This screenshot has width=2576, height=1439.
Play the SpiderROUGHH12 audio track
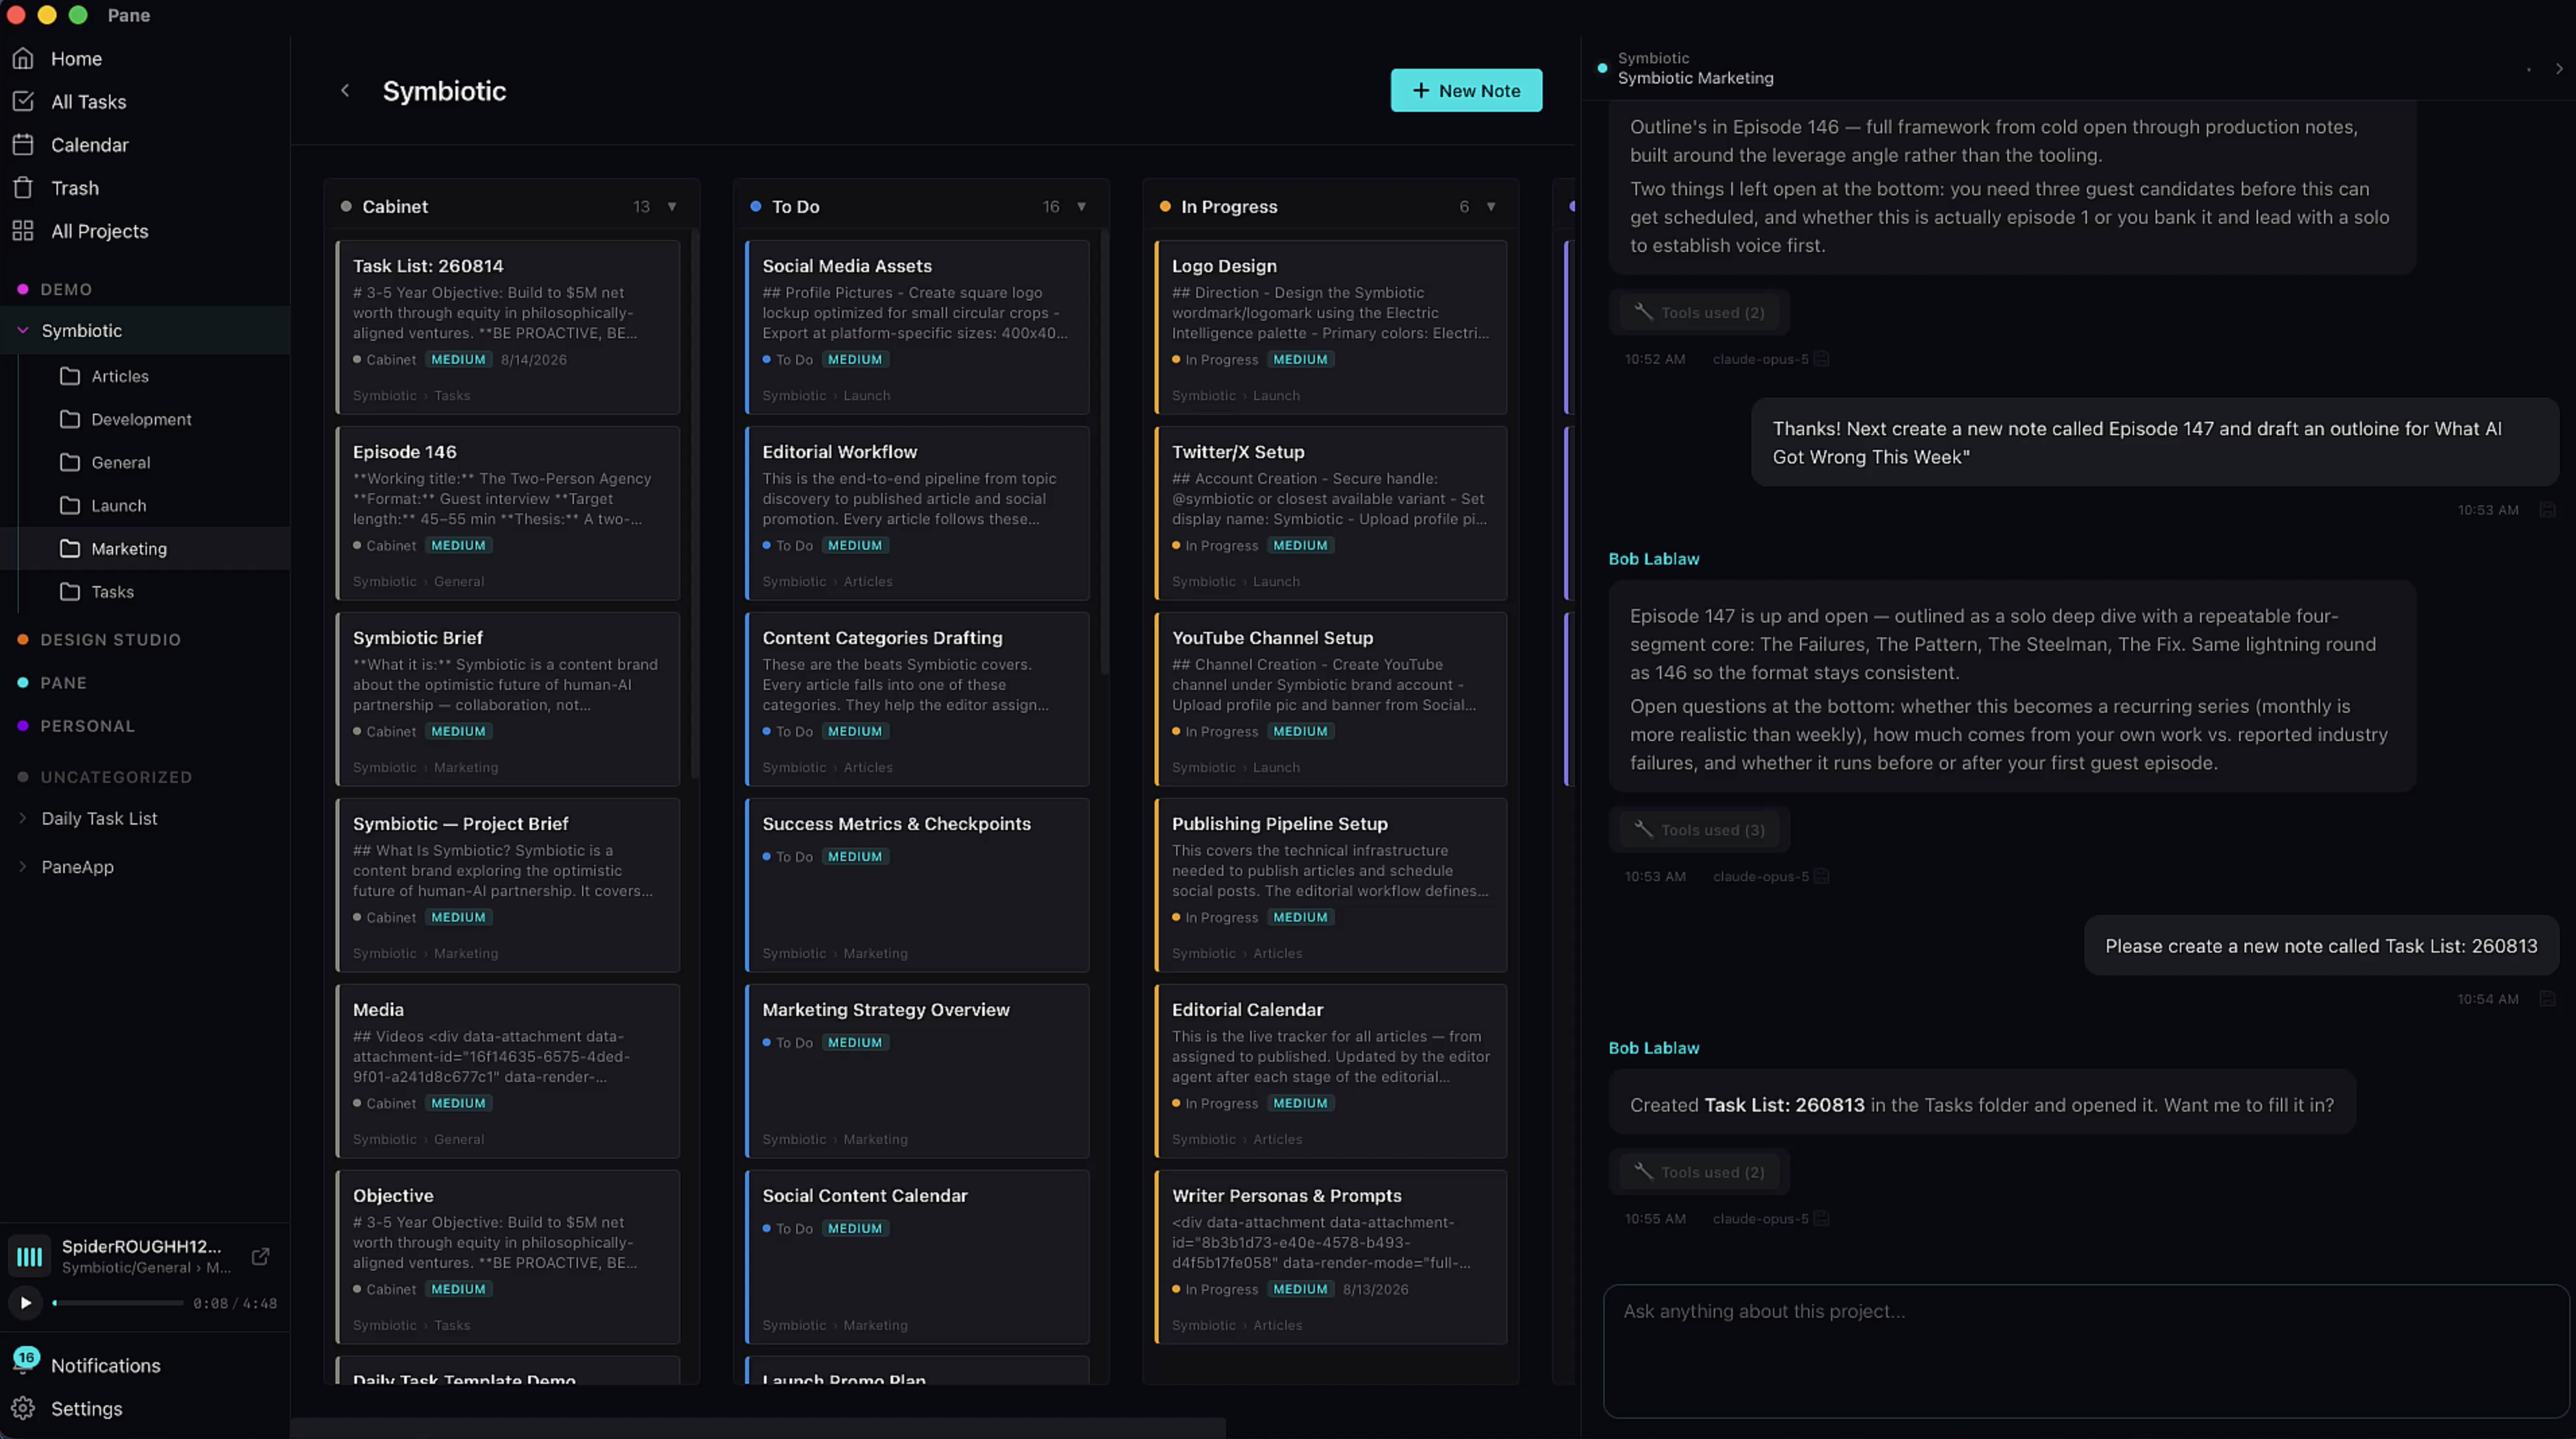[25, 1302]
